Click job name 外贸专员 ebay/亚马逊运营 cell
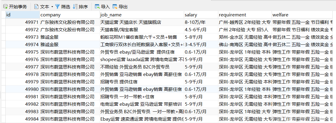Screen dimensions: 336x123 click(x=142, y=52)
